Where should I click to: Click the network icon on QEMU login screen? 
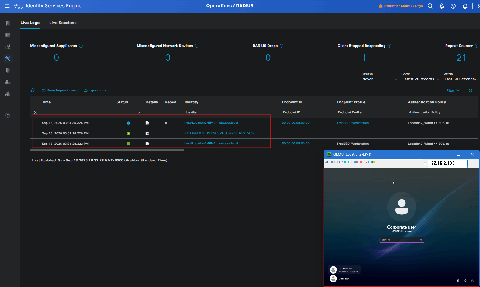click(458, 281)
